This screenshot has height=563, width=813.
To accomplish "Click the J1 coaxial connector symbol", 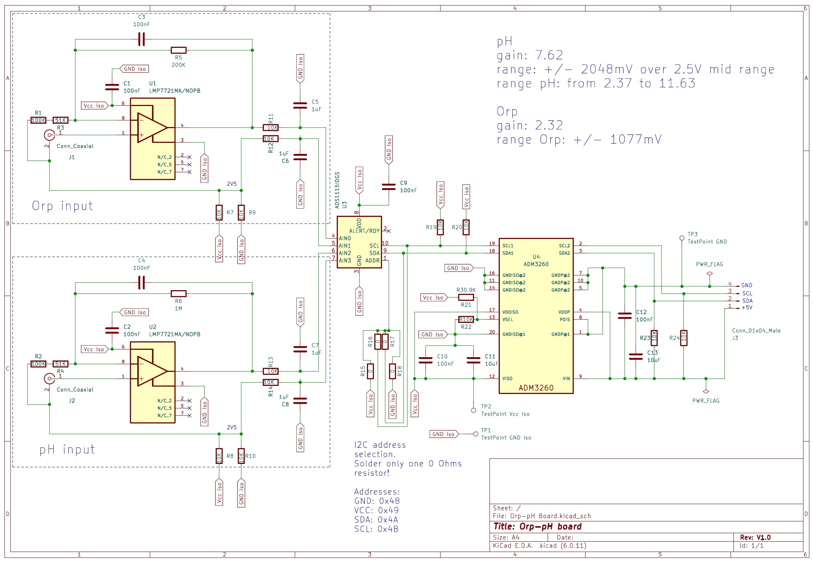I will coord(49,135).
